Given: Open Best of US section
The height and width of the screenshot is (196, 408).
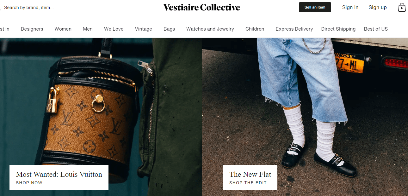Looking at the screenshot, I should coord(376,29).
